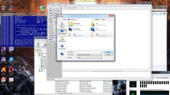Image resolution: width=170 pixels, height=95 pixels.
Task: Click Copy in the side panel
Action: tap(52, 29)
